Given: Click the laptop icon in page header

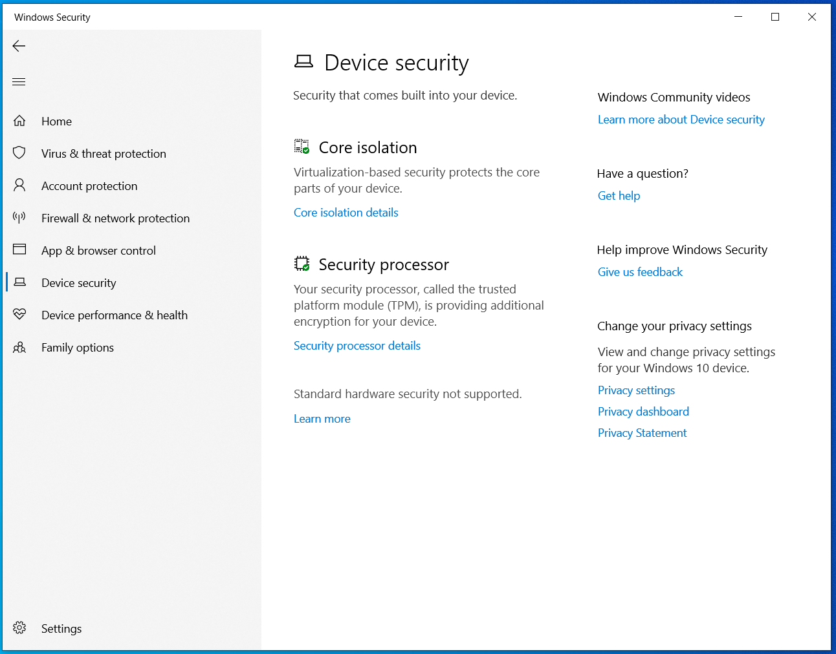Looking at the screenshot, I should [303, 61].
